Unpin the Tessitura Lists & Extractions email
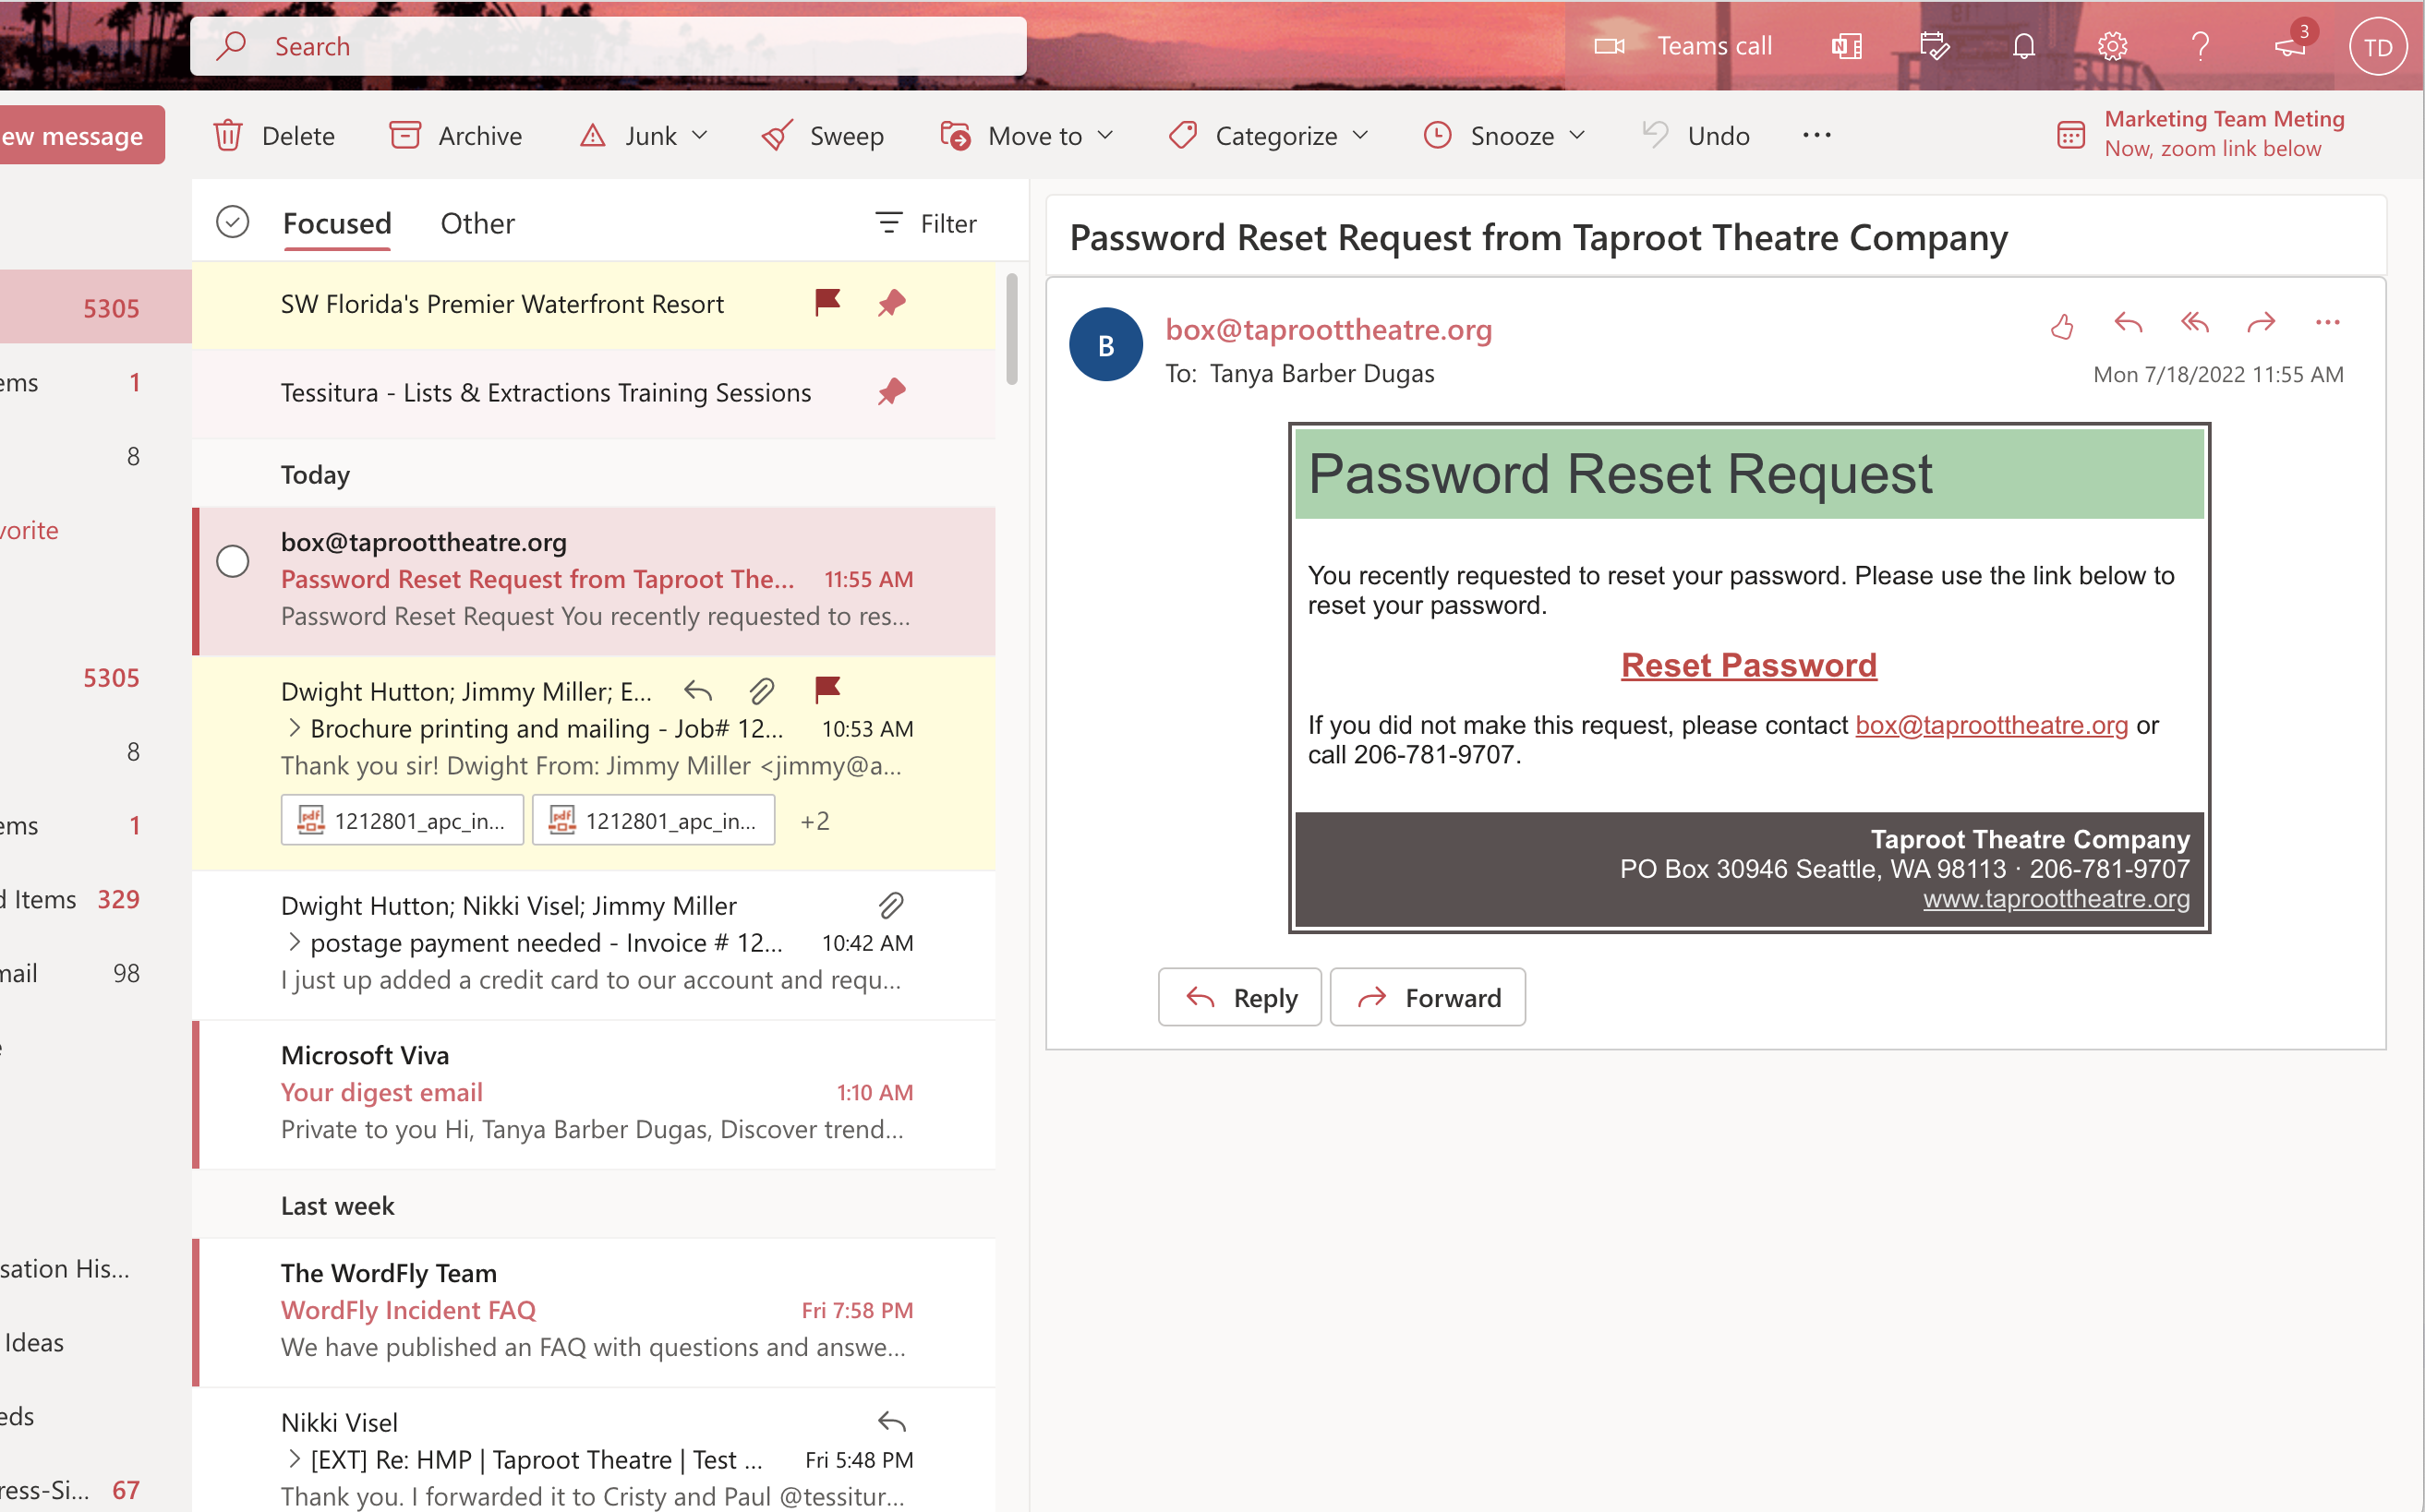This screenshot has width=2425, height=1512. click(x=891, y=391)
